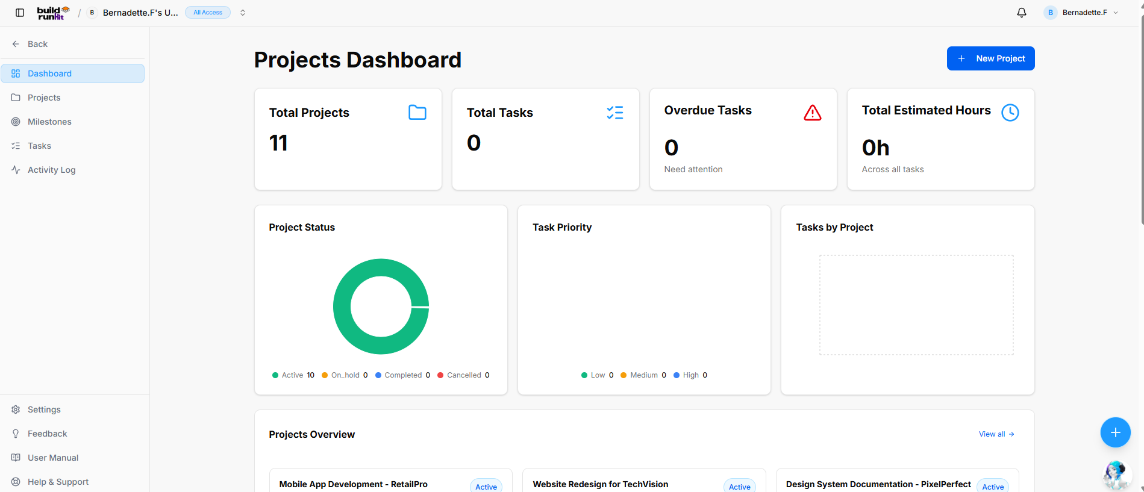Expand the workspace switcher chevrons
This screenshot has height=492, width=1144.
click(x=243, y=13)
